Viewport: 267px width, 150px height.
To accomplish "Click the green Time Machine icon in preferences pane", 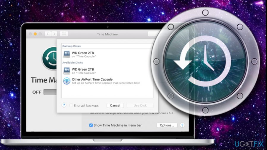I will point(50,58).
